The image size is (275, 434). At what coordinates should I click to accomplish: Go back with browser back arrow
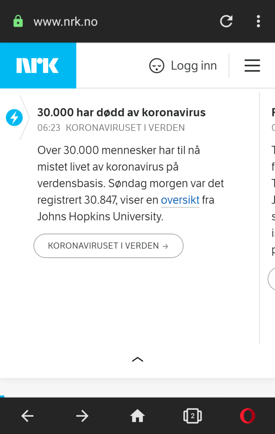(x=28, y=416)
